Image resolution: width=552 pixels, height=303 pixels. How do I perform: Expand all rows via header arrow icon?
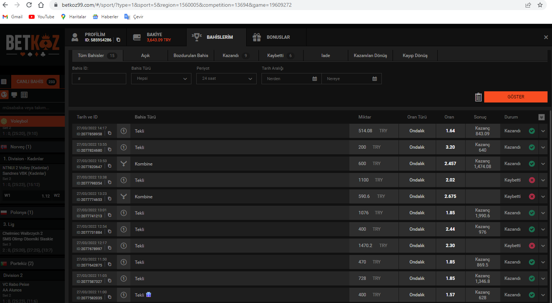[x=542, y=117]
